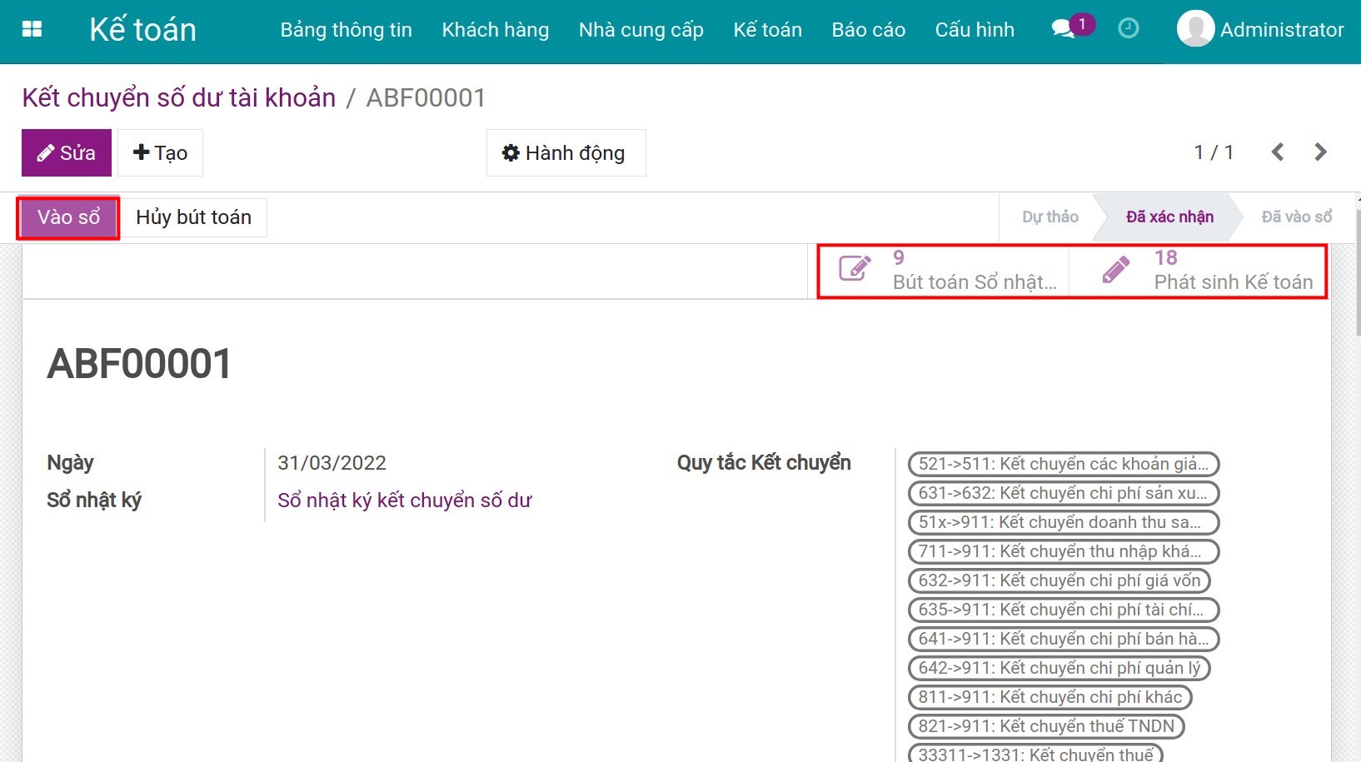The height and width of the screenshot is (762, 1361).
Task: Click the 632->911 giá vốn rule tag
Action: click(1059, 580)
